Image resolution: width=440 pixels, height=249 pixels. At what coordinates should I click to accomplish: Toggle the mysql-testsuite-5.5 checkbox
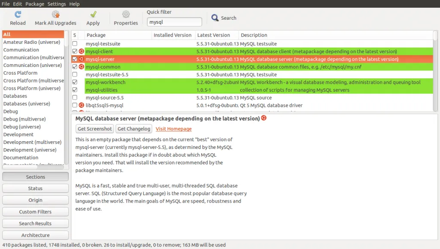pos(75,75)
